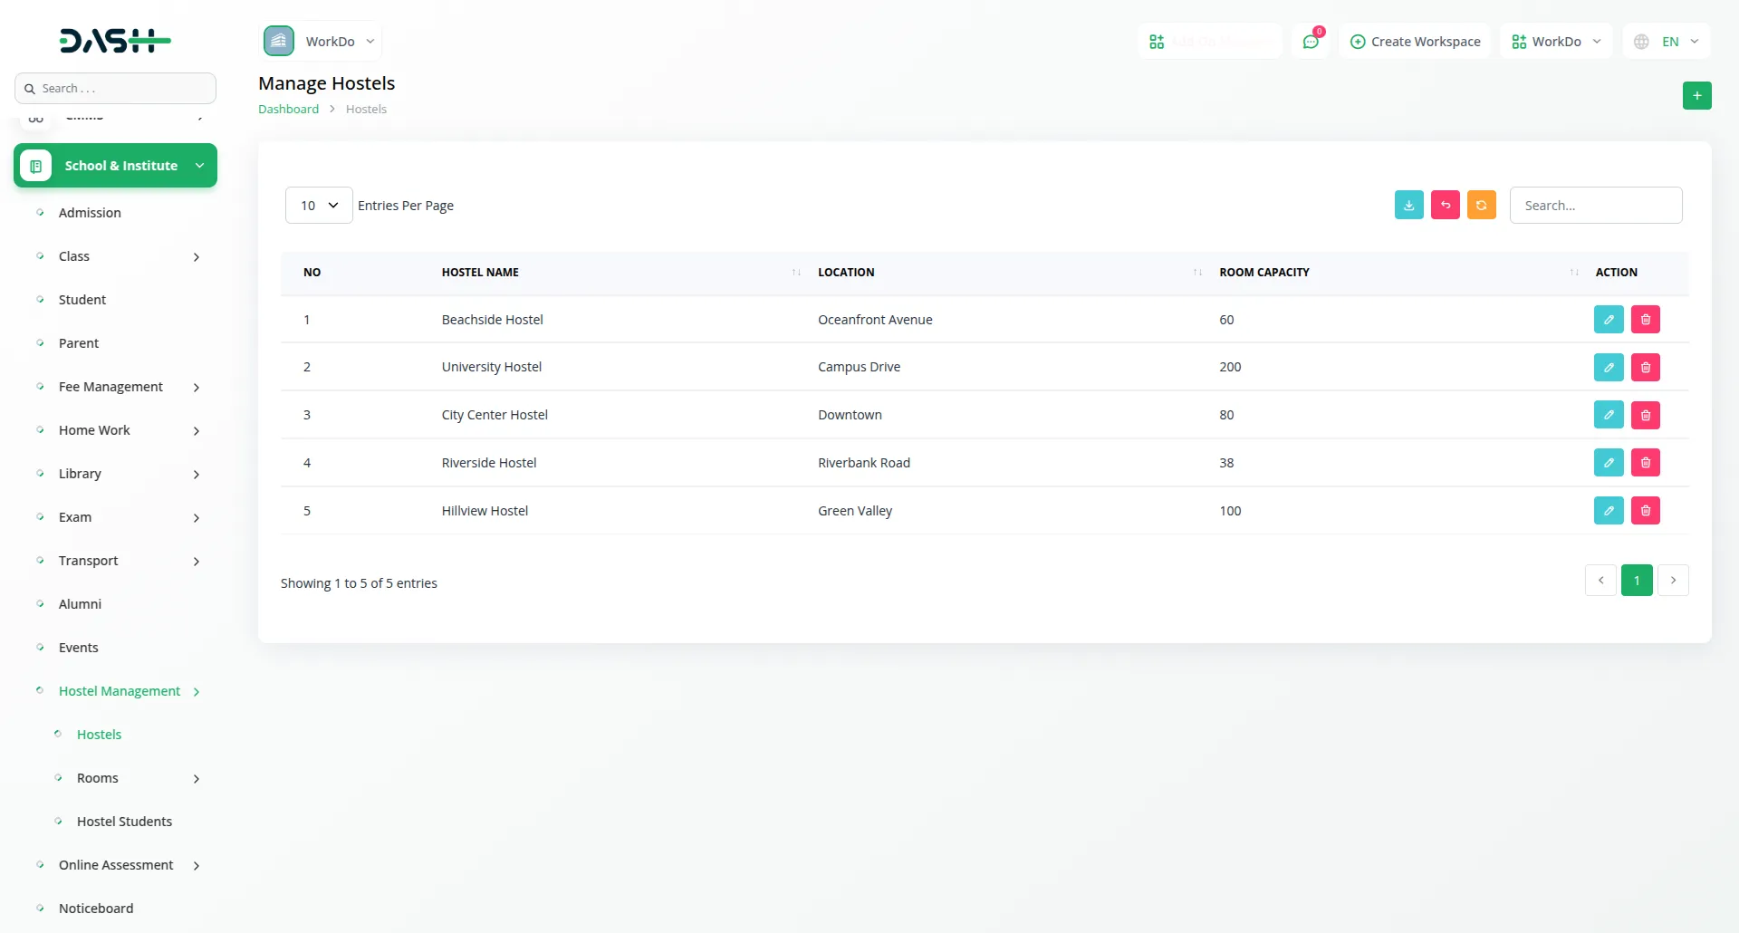
Task: Click the Room Capacity column header
Action: [x=1264, y=272]
